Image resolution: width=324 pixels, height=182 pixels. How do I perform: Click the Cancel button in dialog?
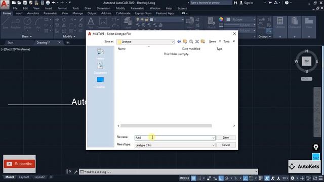click(x=226, y=145)
